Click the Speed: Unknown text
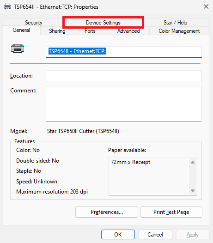 (x=37, y=182)
